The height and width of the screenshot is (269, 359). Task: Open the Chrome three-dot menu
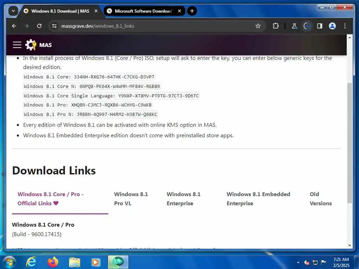tap(345, 26)
